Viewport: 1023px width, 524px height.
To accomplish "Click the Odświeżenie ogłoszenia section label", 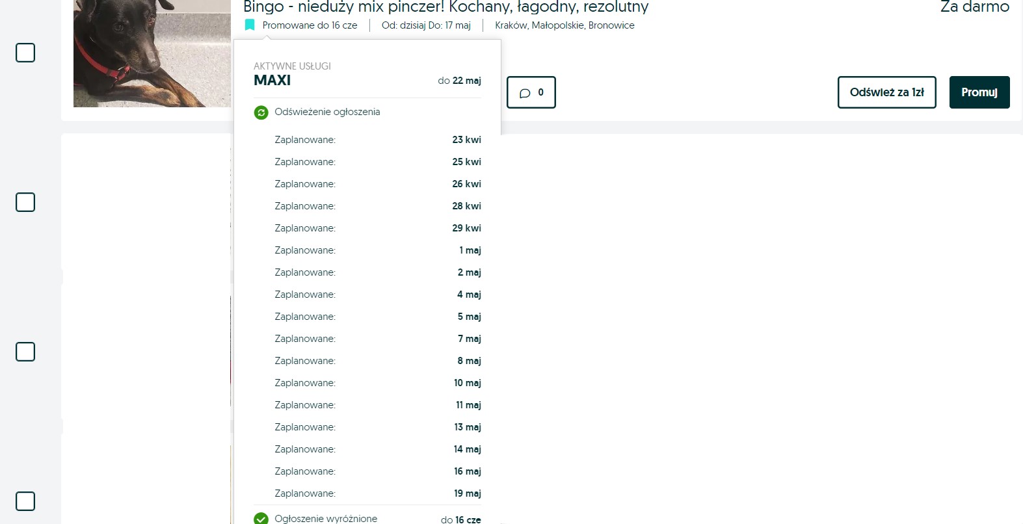I will [x=327, y=112].
